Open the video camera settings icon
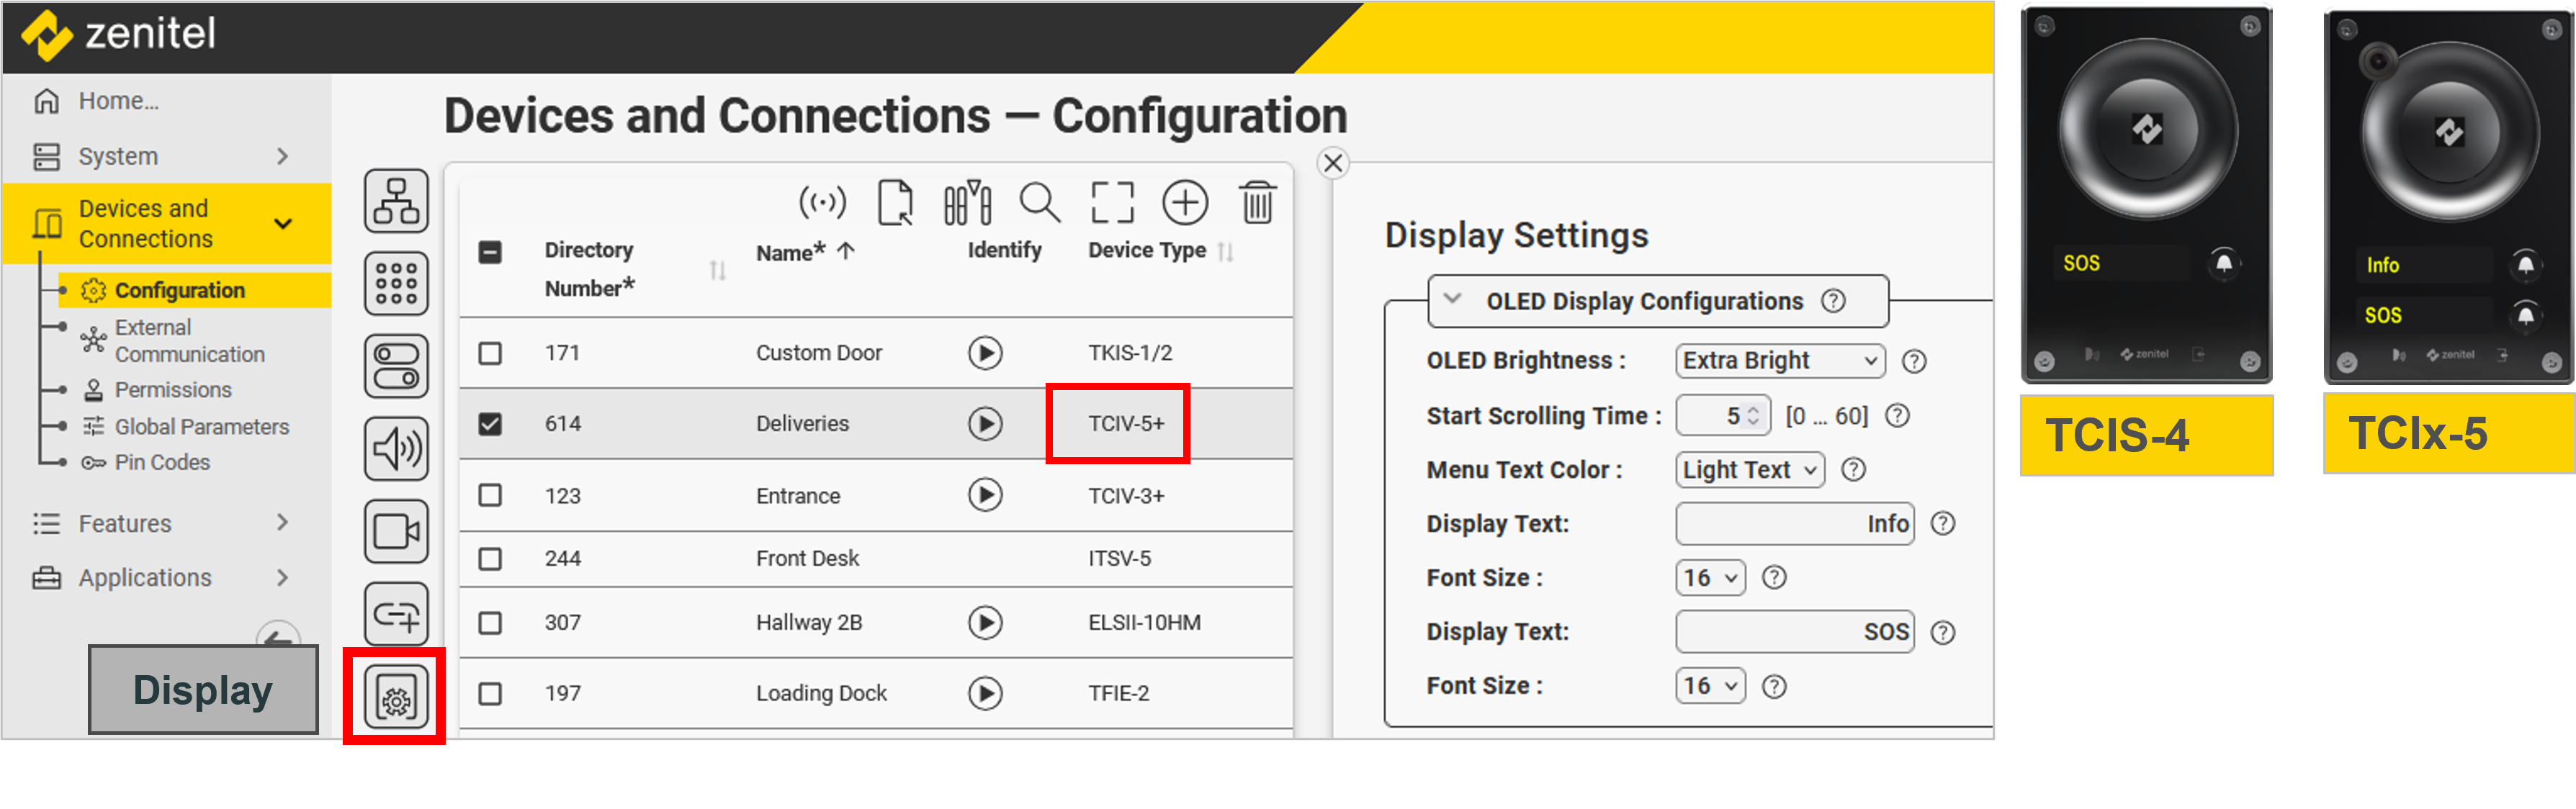Viewport: 2576px width, 809px height. tap(397, 531)
